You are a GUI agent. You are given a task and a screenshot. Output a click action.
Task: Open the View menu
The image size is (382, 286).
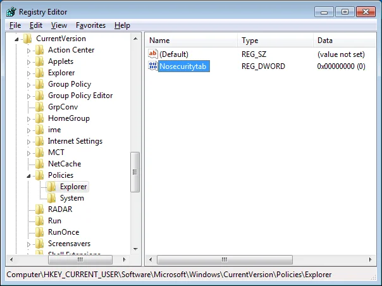tap(59, 25)
